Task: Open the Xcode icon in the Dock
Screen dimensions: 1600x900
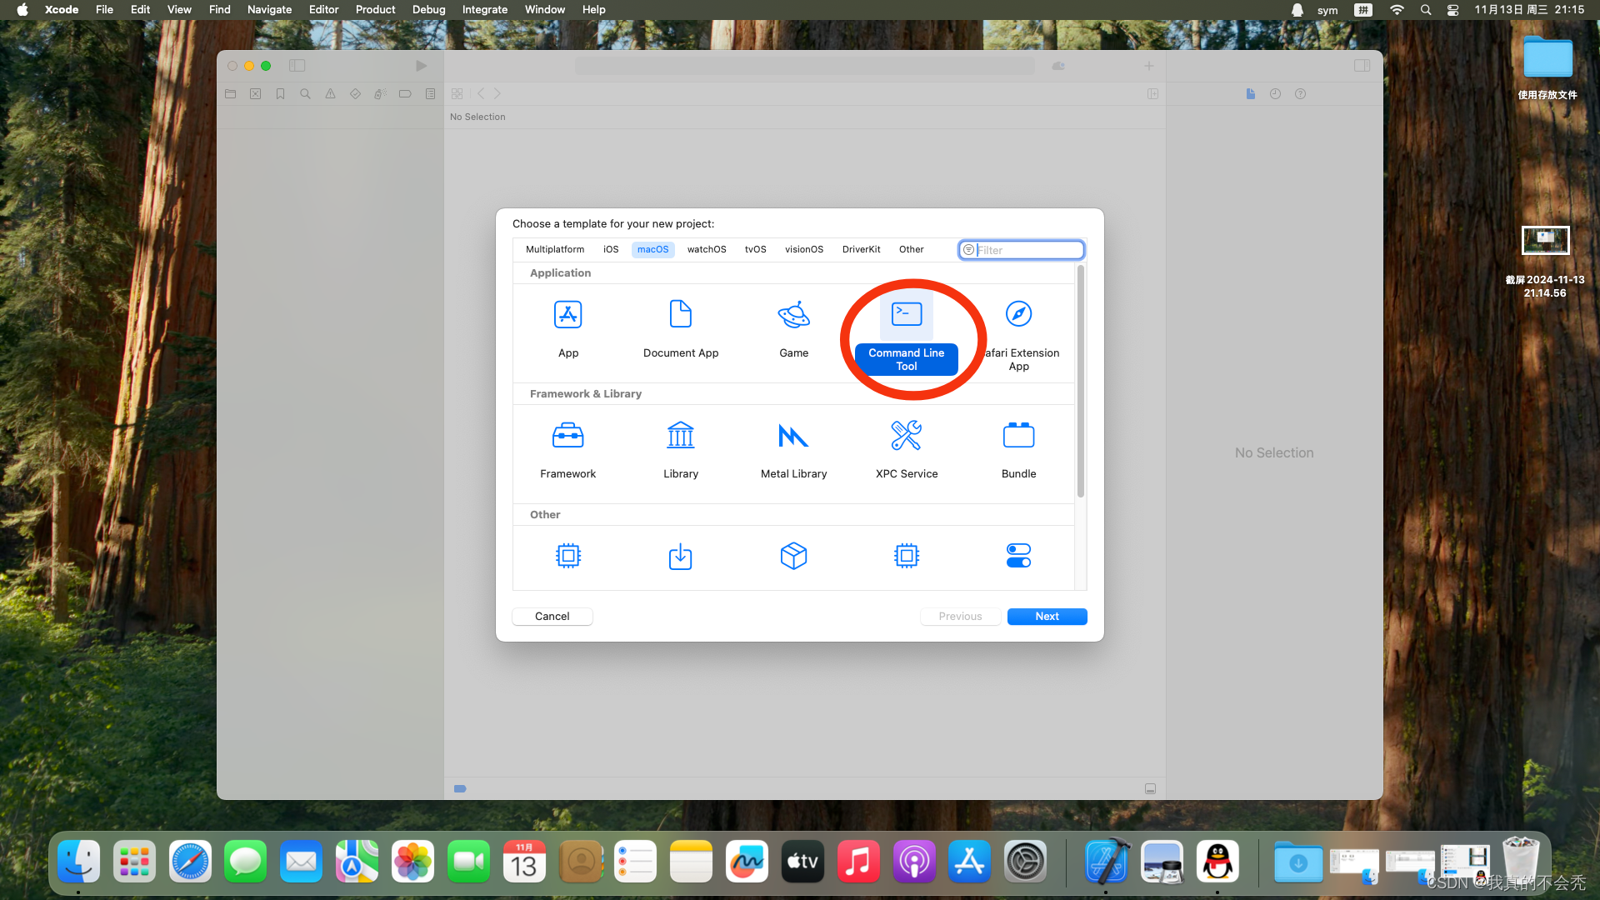Action: pos(1107,862)
